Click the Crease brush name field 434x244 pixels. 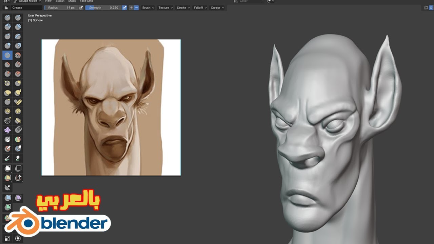tap(27, 7)
